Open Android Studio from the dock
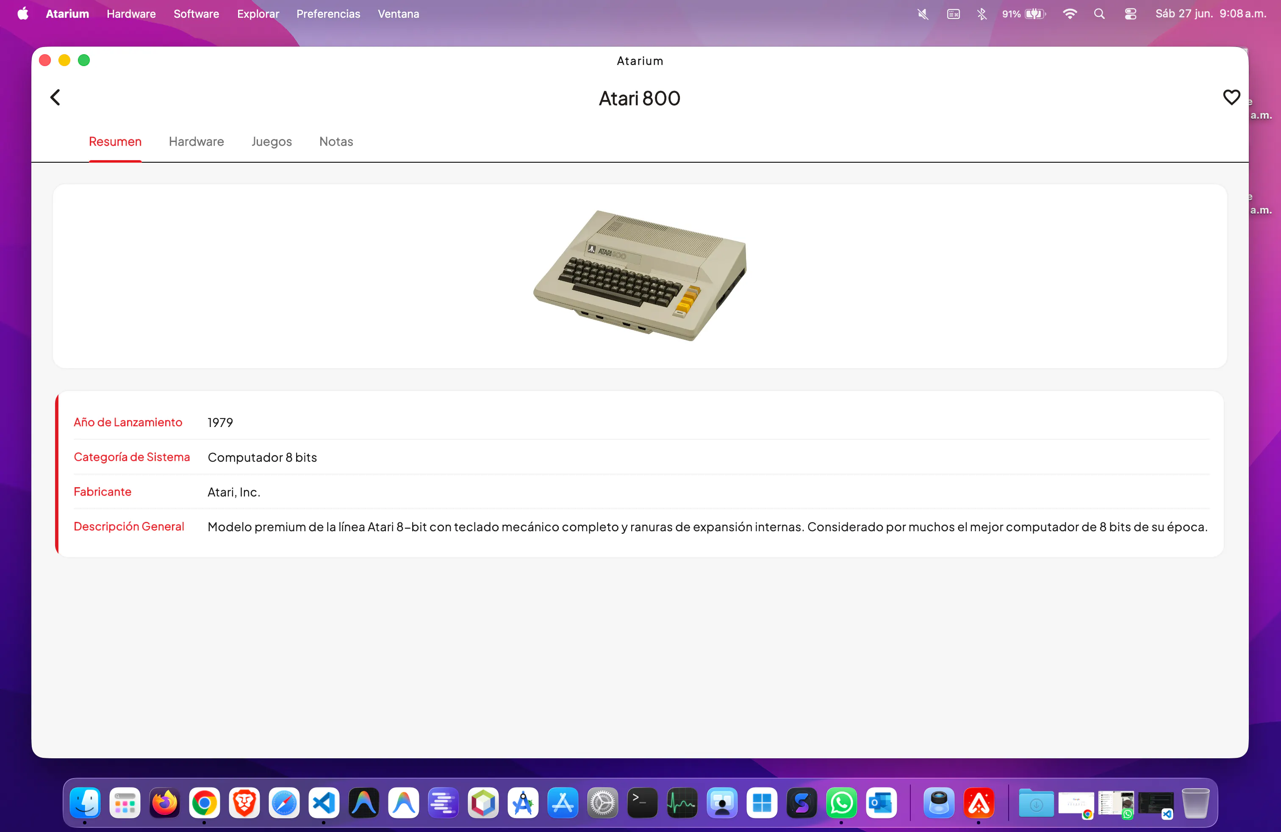The height and width of the screenshot is (832, 1281). click(x=523, y=803)
